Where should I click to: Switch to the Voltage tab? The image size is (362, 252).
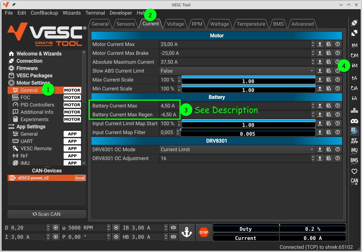point(175,24)
